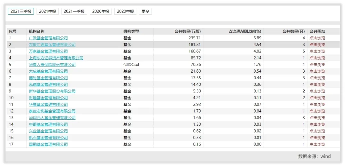Click 点击浏览 in the 兴业基金 row
This screenshot has height=167, width=346.
pyautogui.click(x=317, y=131)
